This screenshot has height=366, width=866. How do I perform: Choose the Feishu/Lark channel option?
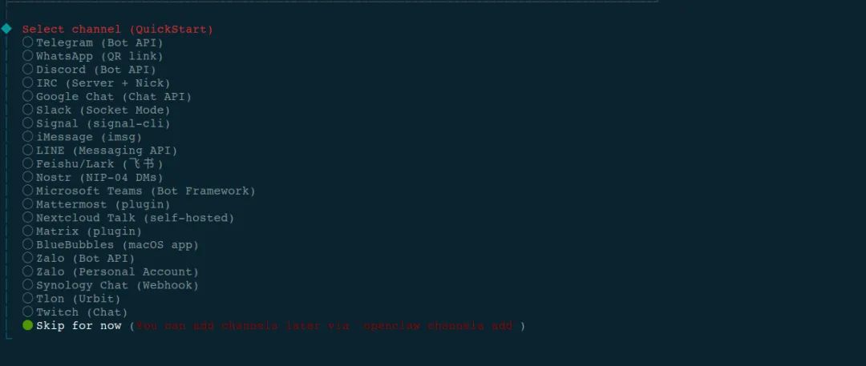tap(93, 164)
